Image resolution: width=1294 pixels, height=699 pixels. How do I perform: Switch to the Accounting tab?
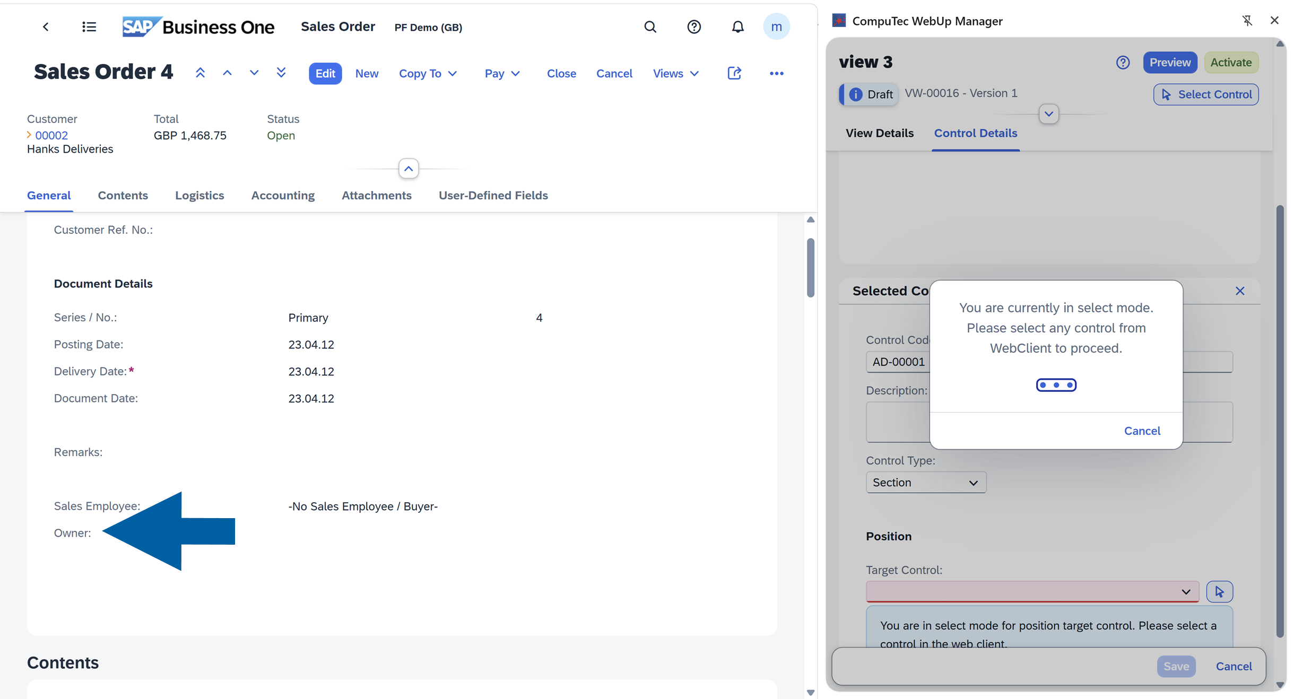283,195
